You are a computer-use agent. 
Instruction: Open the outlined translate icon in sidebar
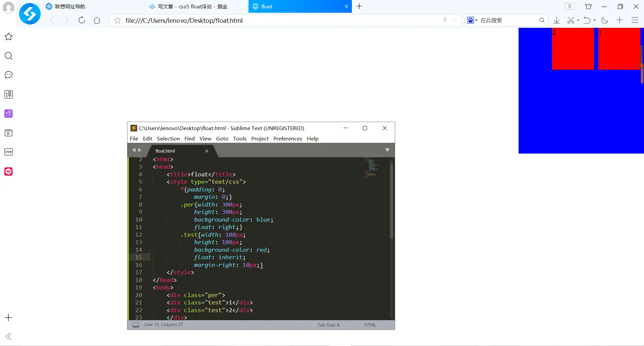(x=9, y=94)
